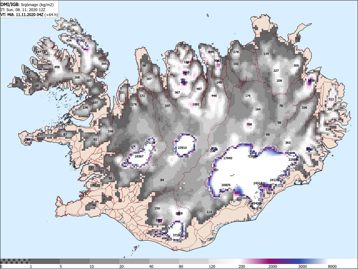The width and height of the screenshot is (358, 269).
Task: Click the snow value '788'
Action: click(249, 124)
